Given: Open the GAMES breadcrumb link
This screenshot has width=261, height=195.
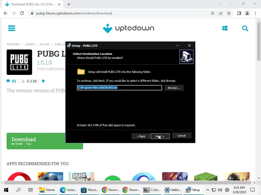Looking at the screenshot, I should [x=30, y=44].
